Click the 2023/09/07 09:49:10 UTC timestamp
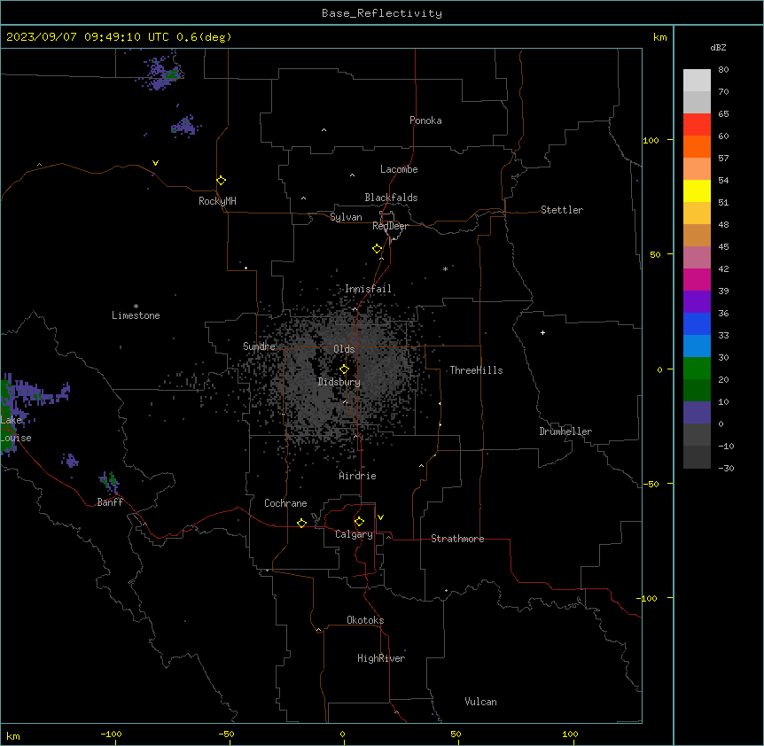The height and width of the screenshot is (746, 764). pos(88,37)
